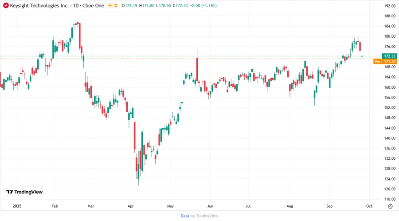399x221 pixels.
Task: Click the 164.00 price axis label
Action: 390,77
